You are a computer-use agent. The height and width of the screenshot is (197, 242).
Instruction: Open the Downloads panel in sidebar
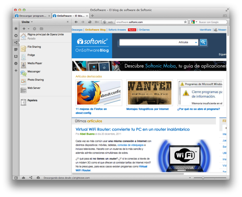pyautogui.click(x=16, y=57)
